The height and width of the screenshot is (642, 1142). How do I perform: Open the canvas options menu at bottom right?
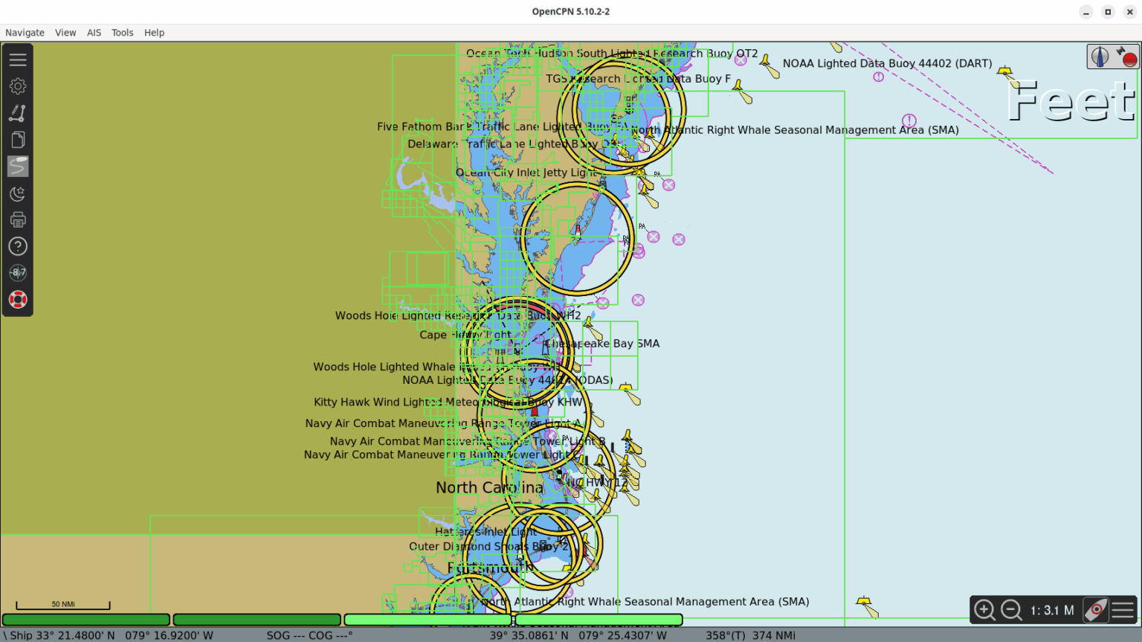pyautogui.click(x=1123, y=610)
